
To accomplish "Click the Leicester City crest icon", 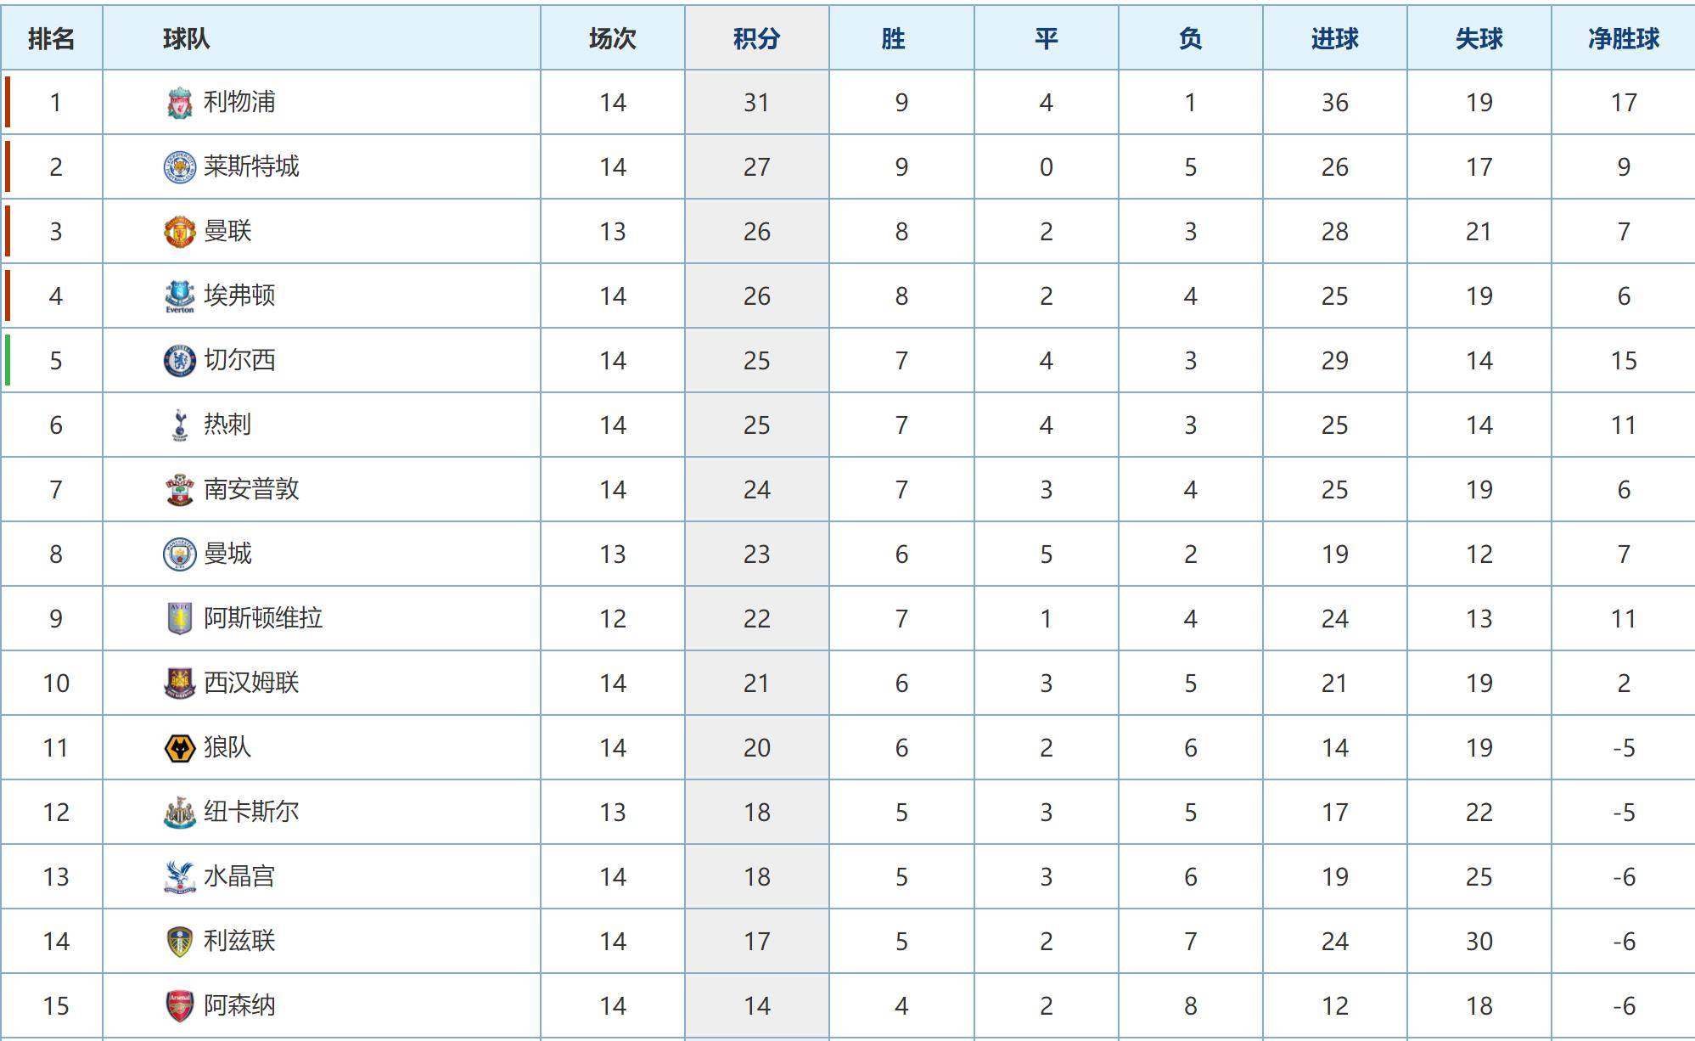I will (179, 167).
